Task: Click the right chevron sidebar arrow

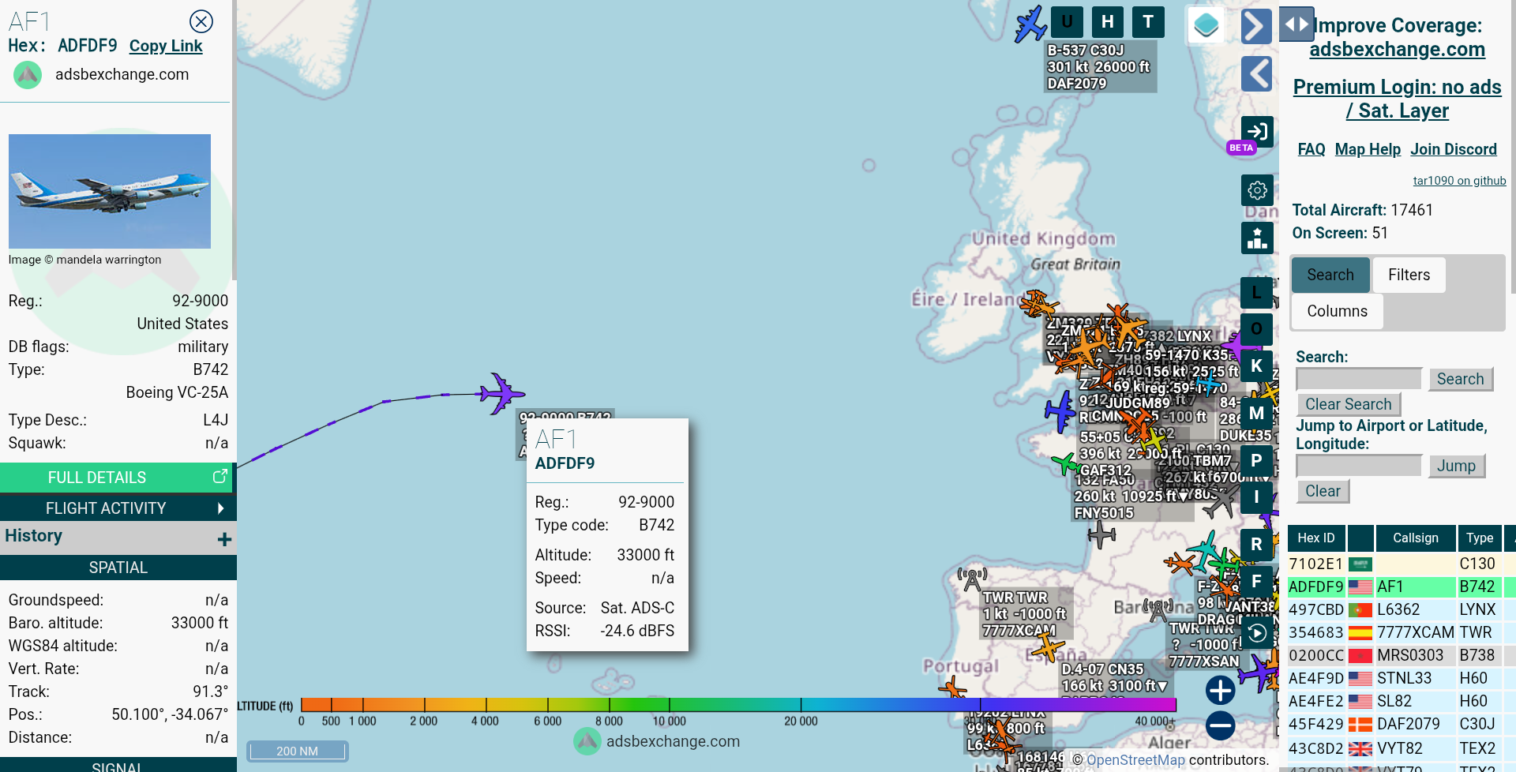Action: coord(1256,26)
